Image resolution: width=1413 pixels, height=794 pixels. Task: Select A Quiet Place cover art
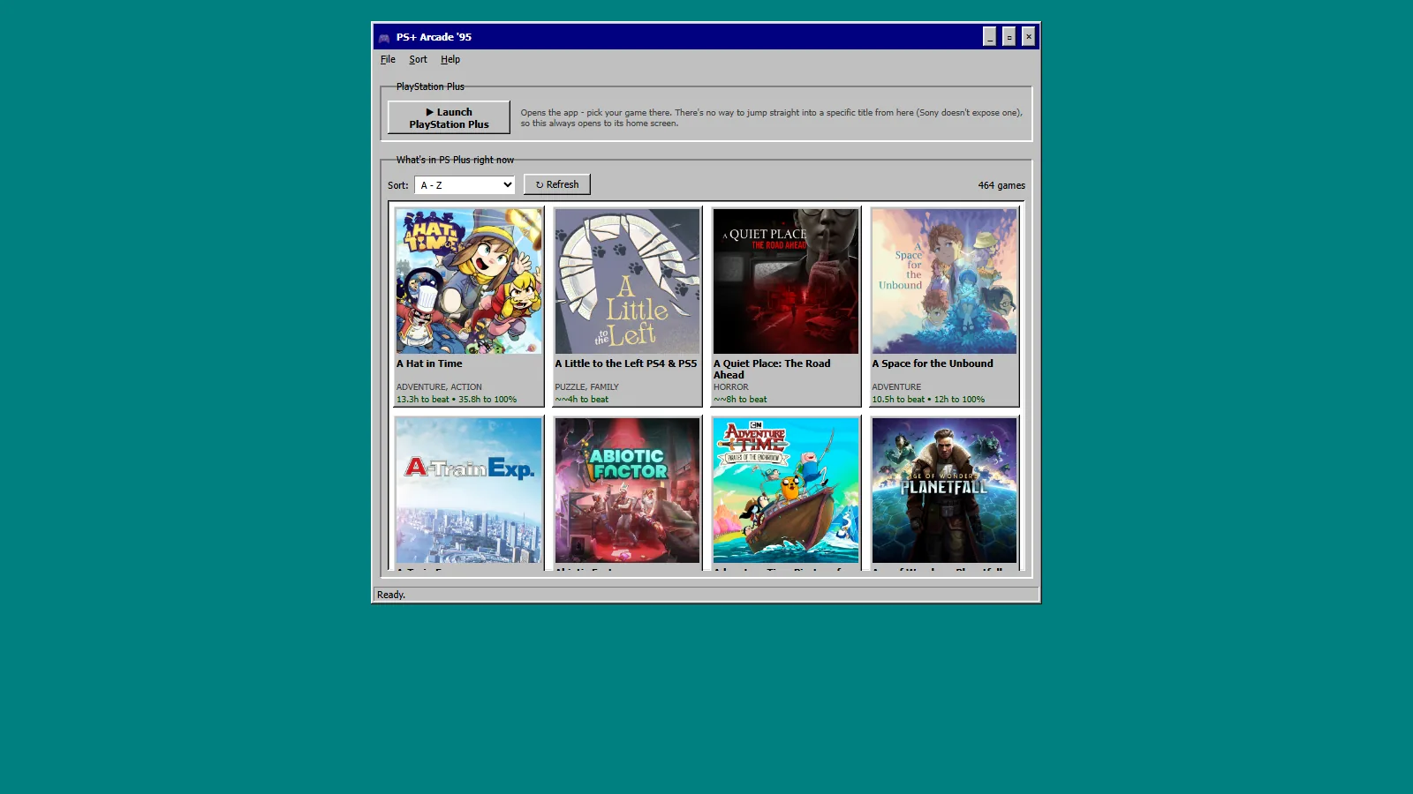(x=786, y=281)
